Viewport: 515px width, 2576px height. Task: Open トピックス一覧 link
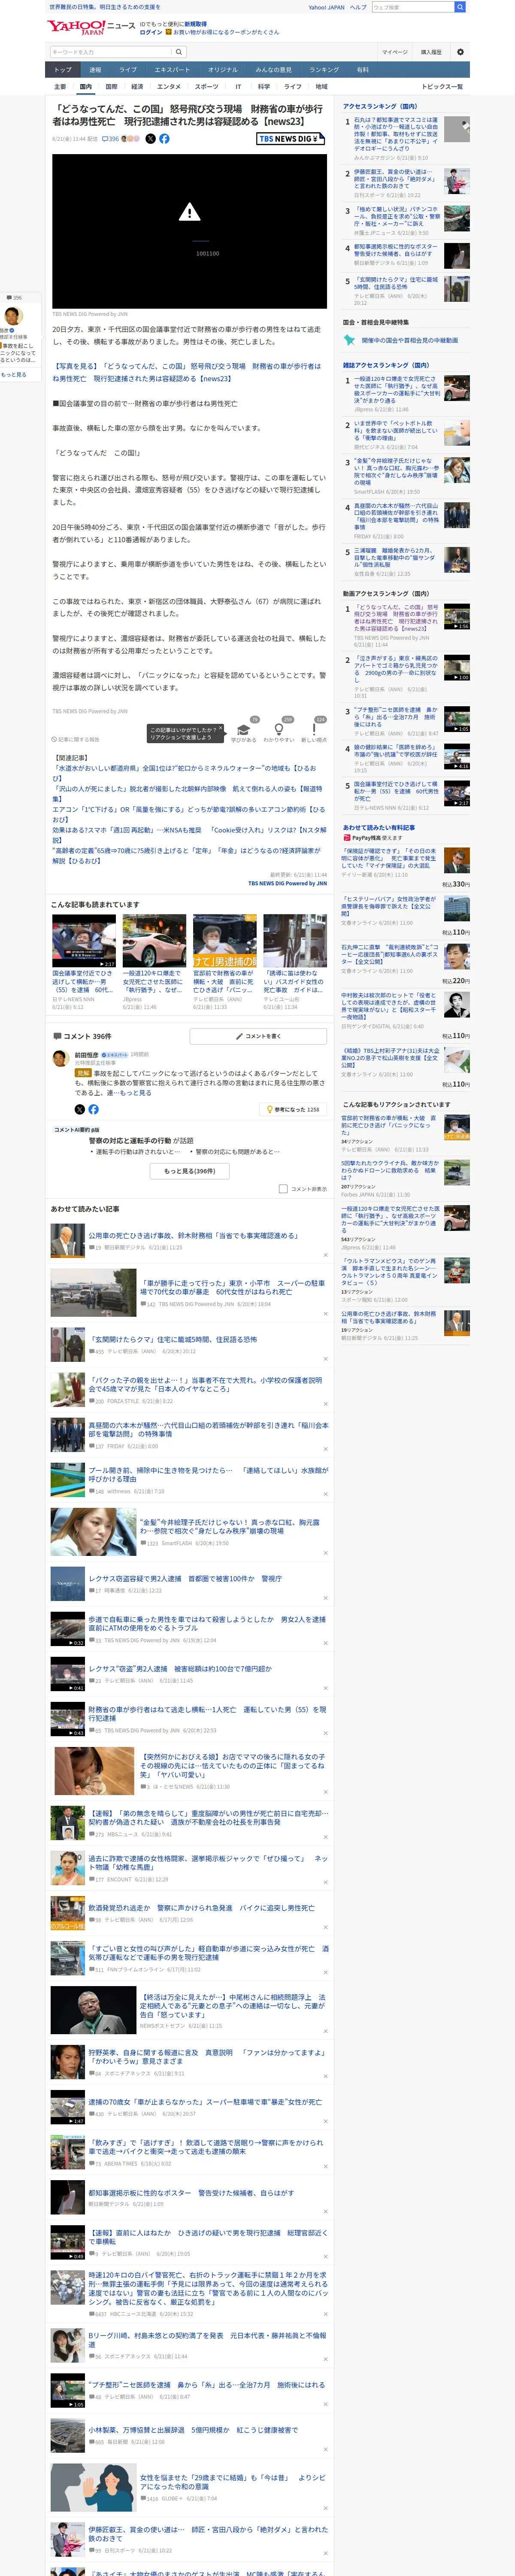pos(442,87)
